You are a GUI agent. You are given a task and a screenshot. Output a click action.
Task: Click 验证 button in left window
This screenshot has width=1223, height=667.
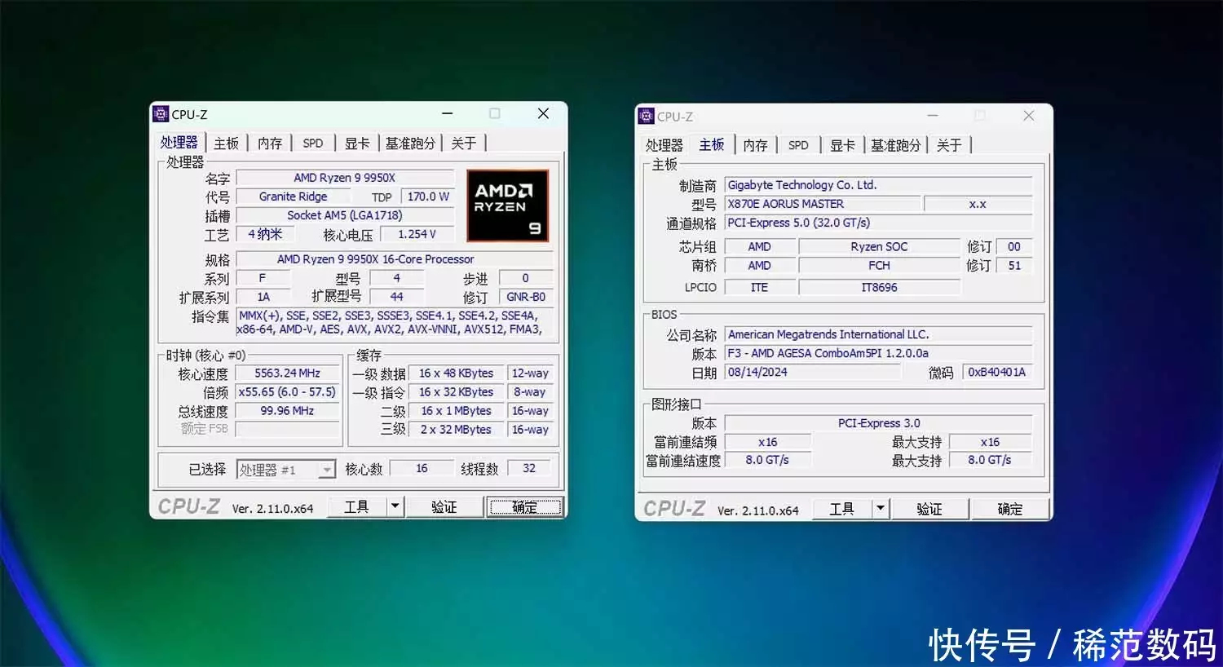point(444,506)
